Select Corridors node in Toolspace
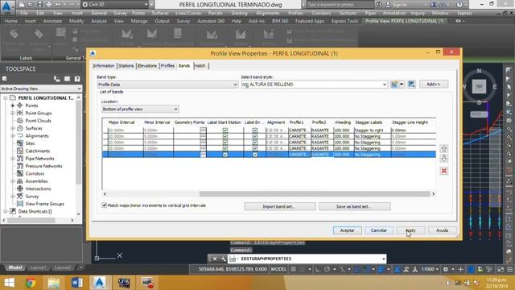 35,174
